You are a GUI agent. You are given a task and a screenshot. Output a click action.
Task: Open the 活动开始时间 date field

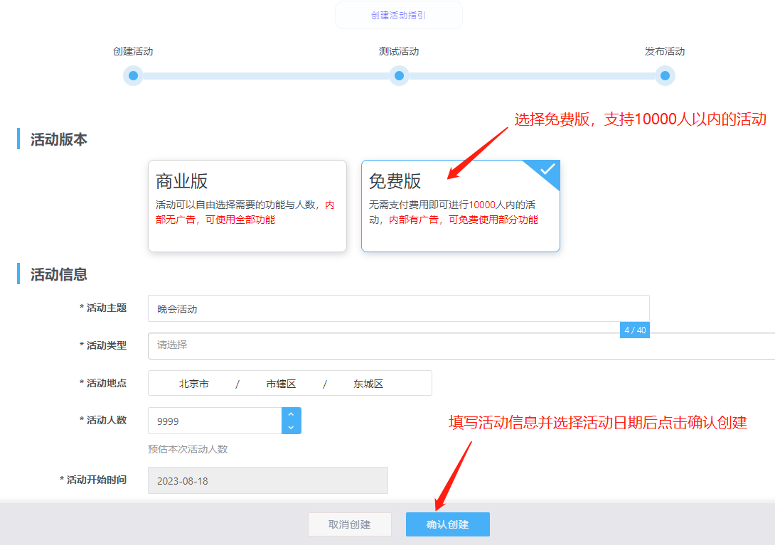pos(267,480)
